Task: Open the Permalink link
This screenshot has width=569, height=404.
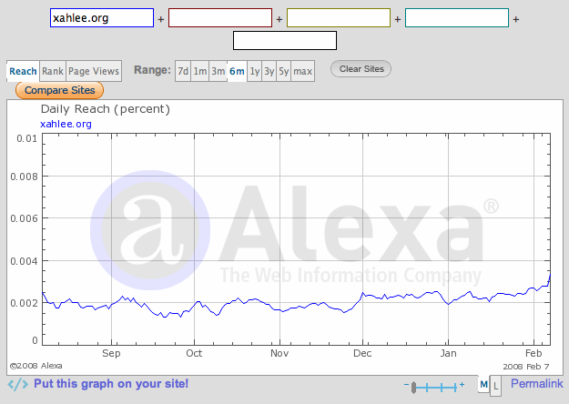Action: pyautogui.click(x=535, y=384)
